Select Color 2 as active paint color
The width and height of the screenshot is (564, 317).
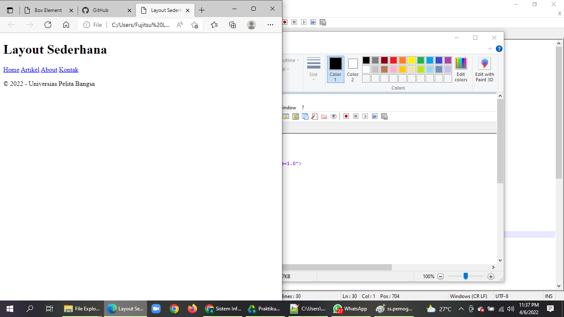352,69
